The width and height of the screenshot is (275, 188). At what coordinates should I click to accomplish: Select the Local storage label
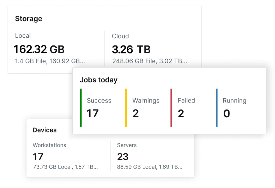[x=23, y=36]
